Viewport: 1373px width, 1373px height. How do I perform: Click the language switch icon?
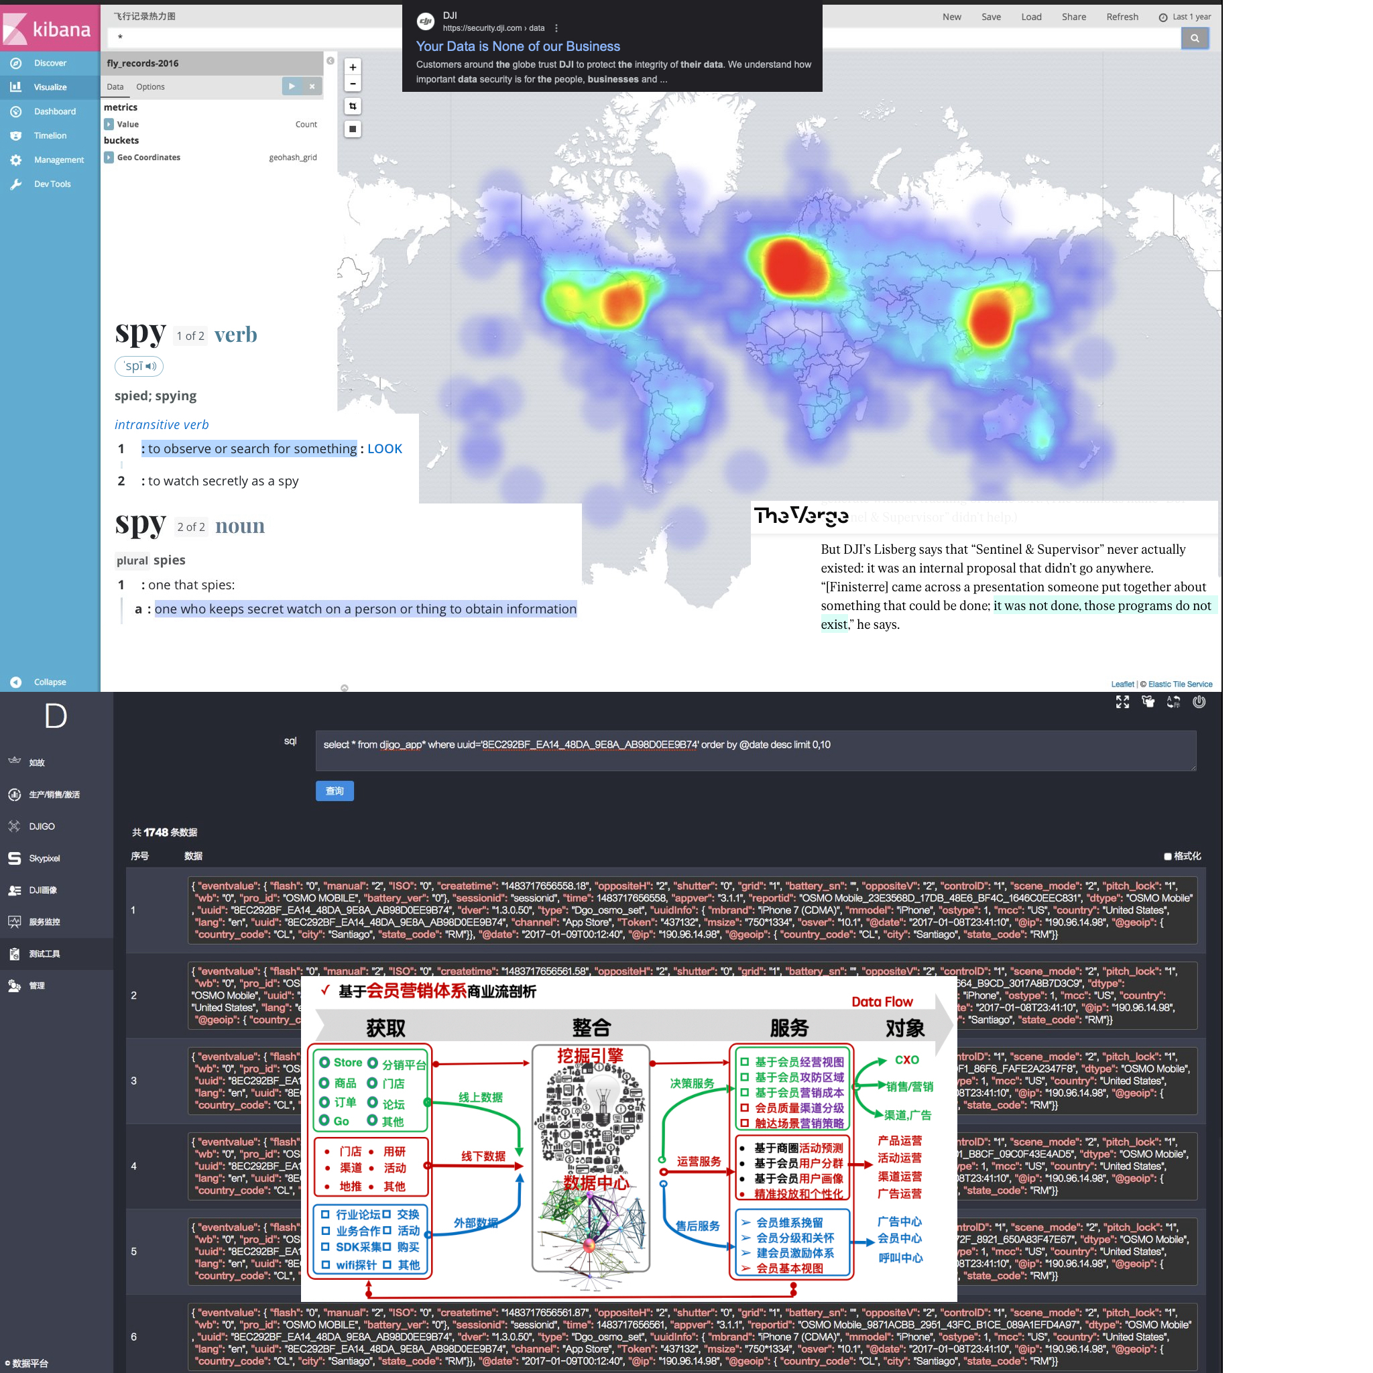(x=1173, y=702)
